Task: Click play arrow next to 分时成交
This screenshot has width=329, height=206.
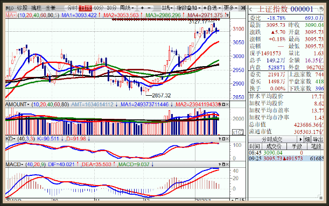Action: [300, 139]
